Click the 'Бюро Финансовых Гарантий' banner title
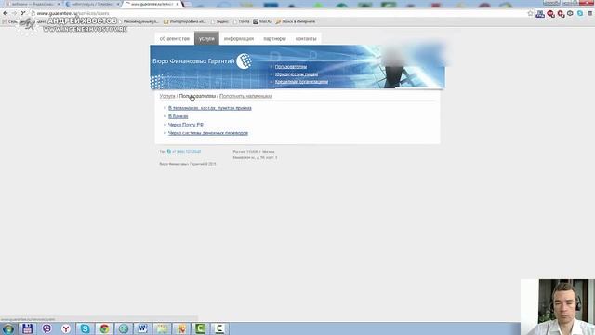 pos(193,61)
